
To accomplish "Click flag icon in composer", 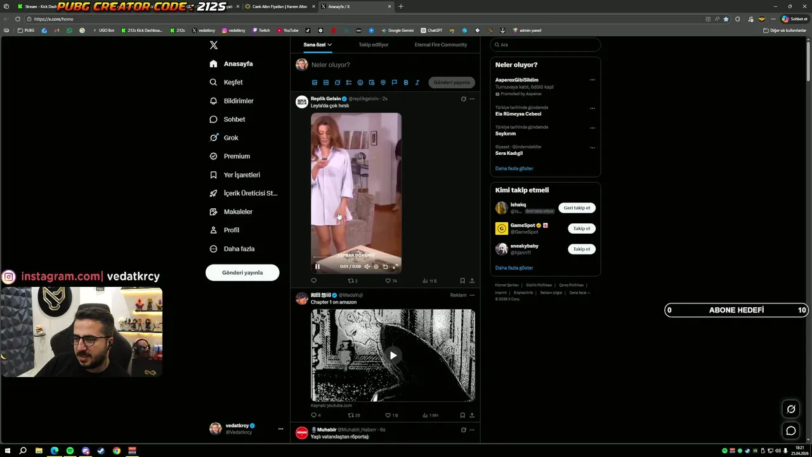I will point(395,83).
